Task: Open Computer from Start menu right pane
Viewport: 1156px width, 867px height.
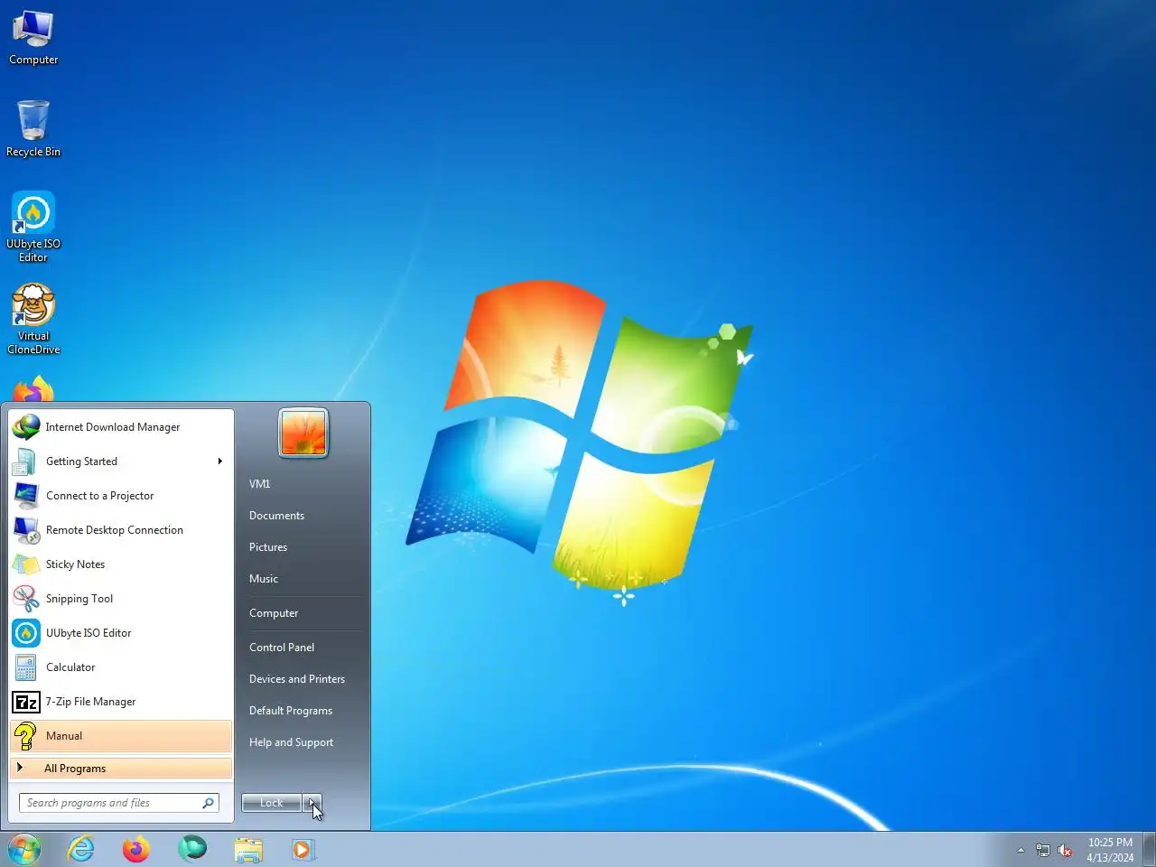Action: tap(274, 613)
